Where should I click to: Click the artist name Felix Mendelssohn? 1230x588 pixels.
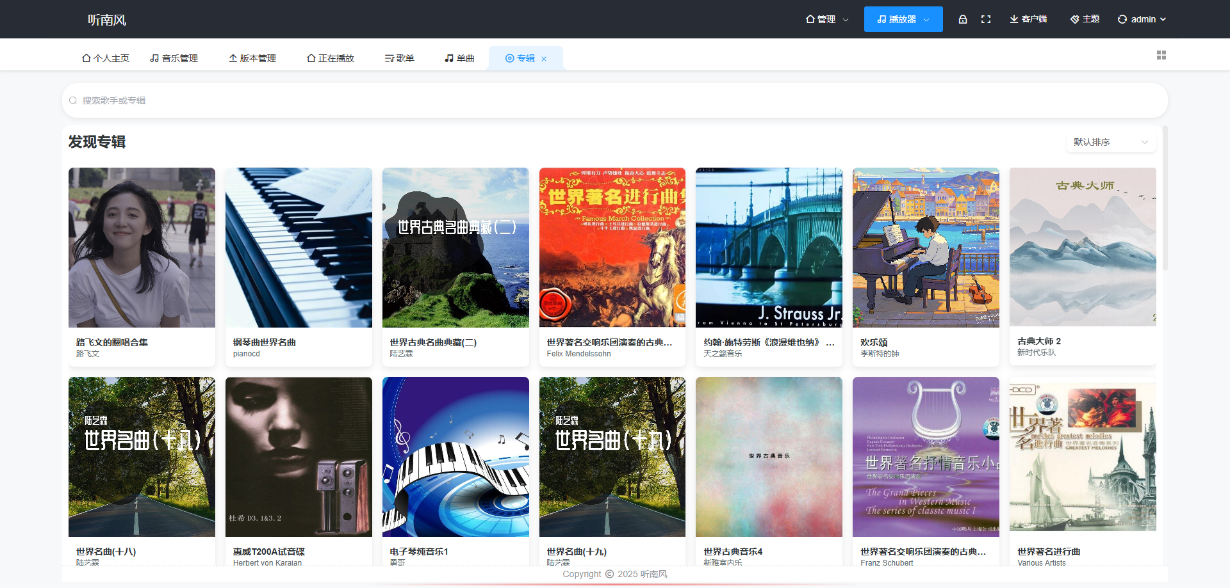click(x=579, y=354)
